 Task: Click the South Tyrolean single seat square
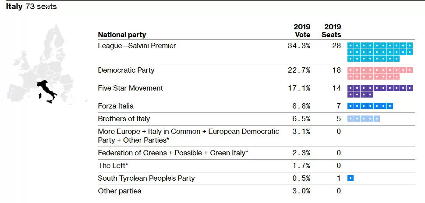[x=351, y=178]
